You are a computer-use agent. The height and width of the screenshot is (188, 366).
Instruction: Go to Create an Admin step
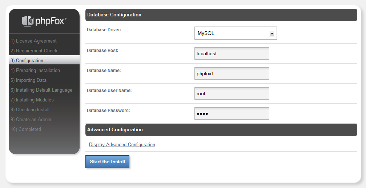(31, 120)
